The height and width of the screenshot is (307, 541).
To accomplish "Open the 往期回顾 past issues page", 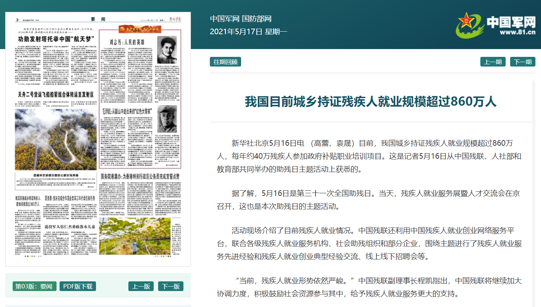I will [225, 62].
